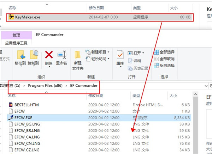
Task: Expand chevron after Program Files (x86) breadcrumb
Action: click(x=66, y=86)
